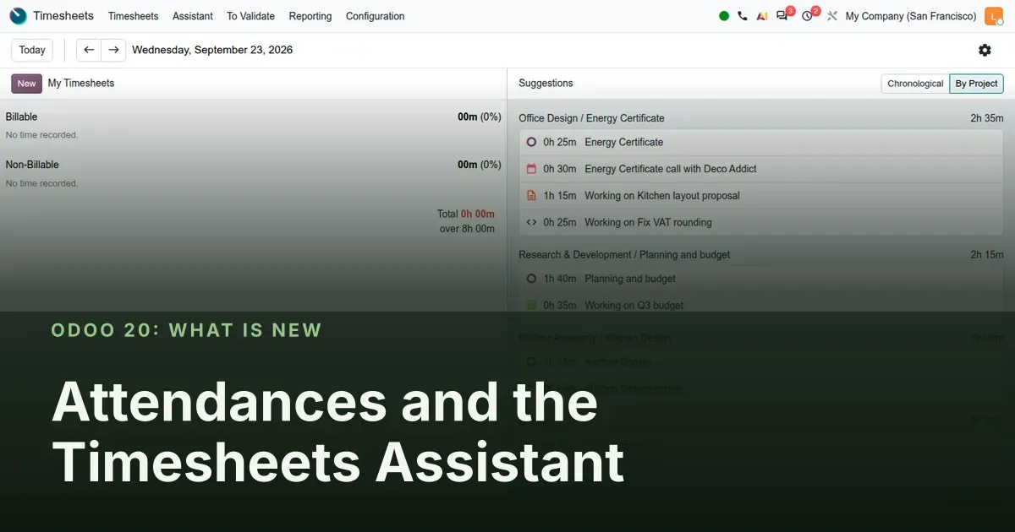Open the activities clock icon
Image resolution: width=1015 pixels, height=532 pixels.
807,16
